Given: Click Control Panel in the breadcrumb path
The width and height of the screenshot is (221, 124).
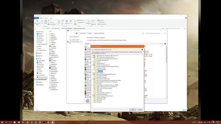Looking at the screenshot, I should tap(83, 33).
